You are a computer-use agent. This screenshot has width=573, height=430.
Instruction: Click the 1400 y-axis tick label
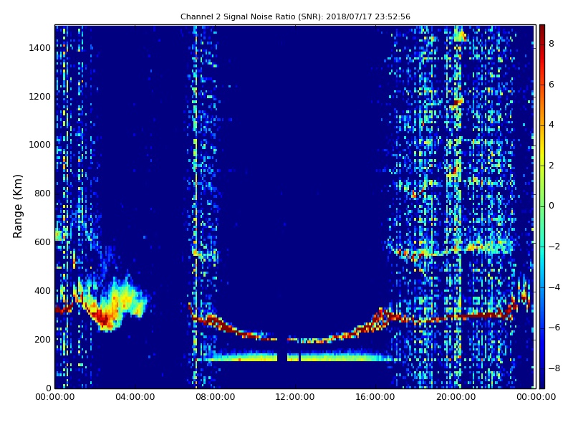(x=40, y=48)
